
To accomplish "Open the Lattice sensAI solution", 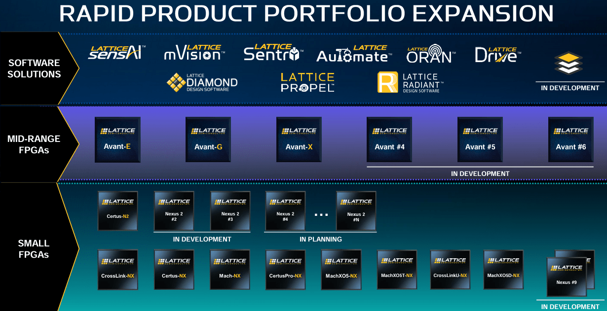I will click(x=116, y=52).
